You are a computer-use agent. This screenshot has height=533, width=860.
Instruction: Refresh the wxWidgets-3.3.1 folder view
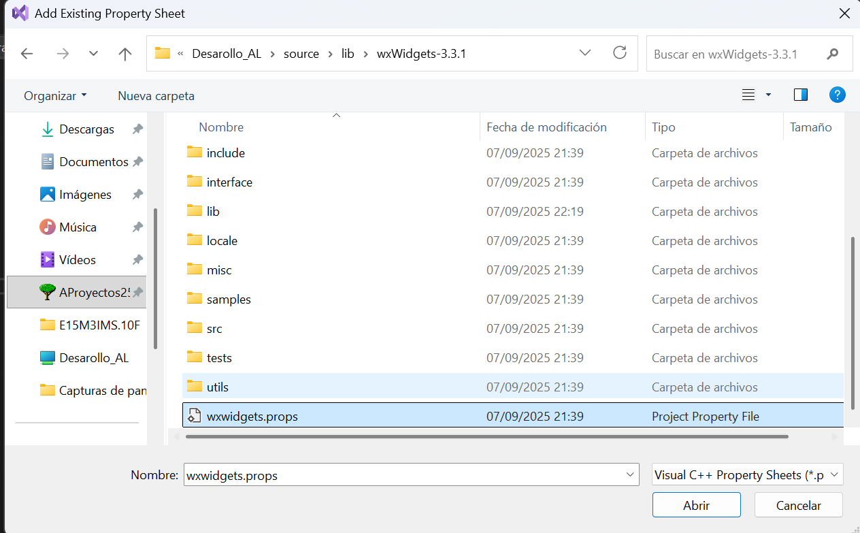pyautogui.click(x=619, y=53)
